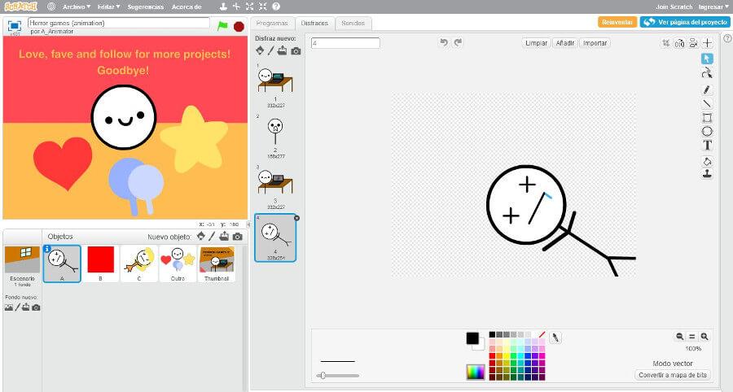Select the shrink sprite tool
The image size is (733, 392).
pyautogui.click(x=263, y=7)
